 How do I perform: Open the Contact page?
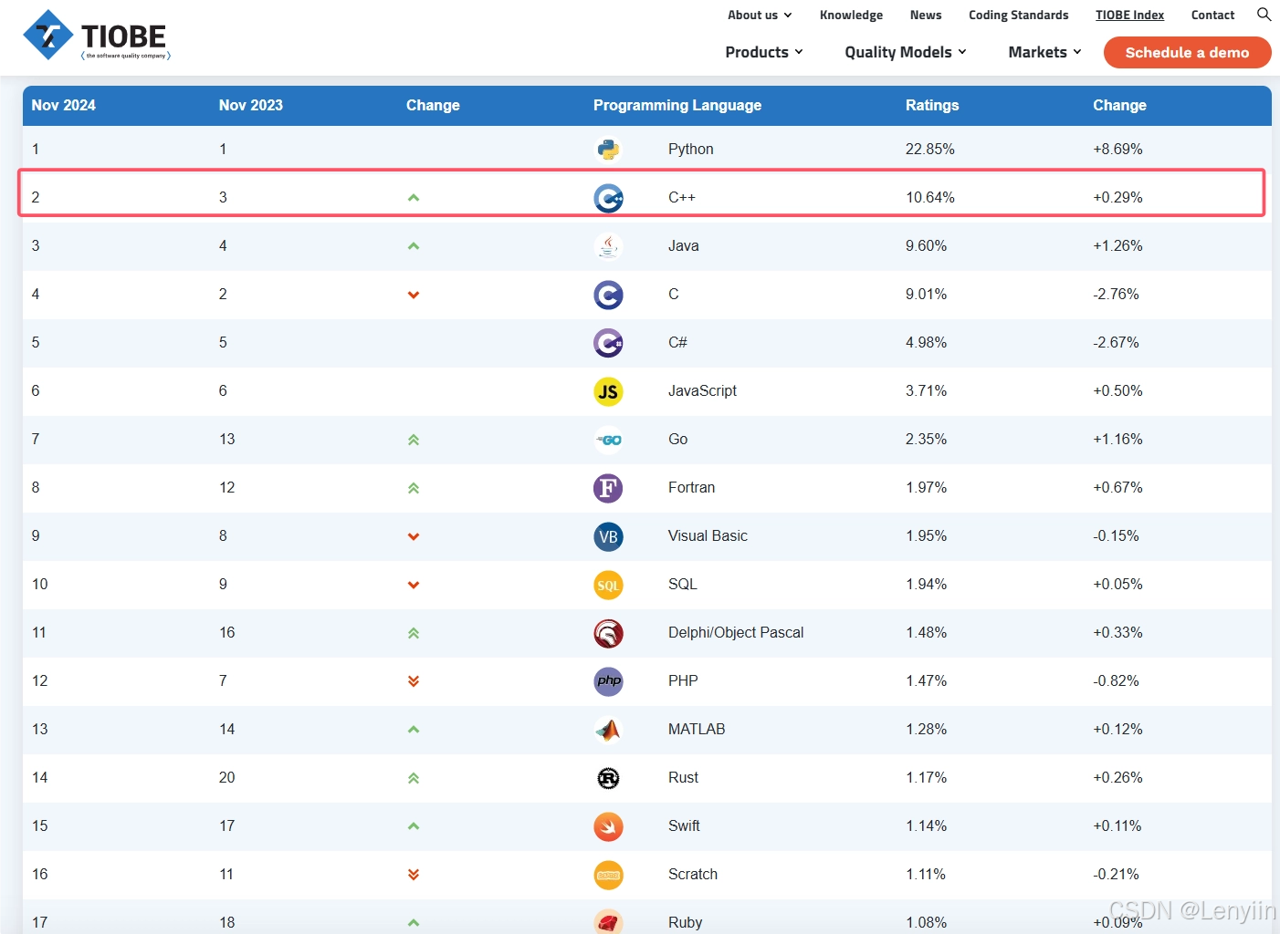coord(1212,15)
